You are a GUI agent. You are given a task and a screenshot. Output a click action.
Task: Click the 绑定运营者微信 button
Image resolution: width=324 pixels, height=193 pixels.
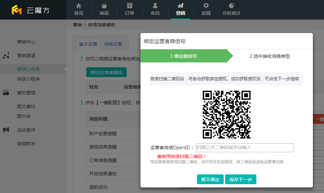coord(106,72)
